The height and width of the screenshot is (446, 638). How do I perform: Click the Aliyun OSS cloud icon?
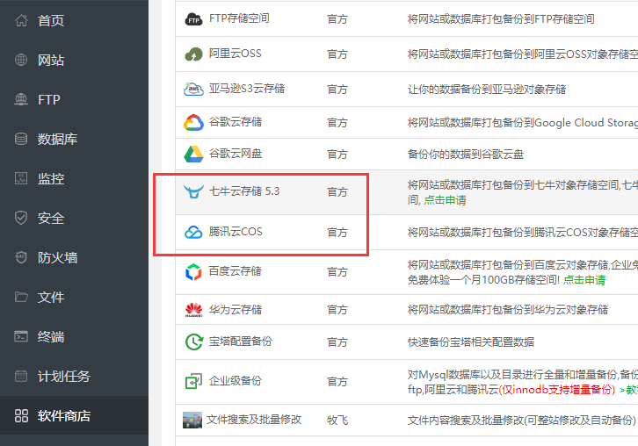(x=192, y=54)
